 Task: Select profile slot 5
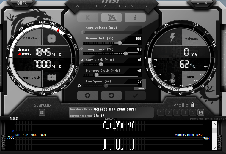[x=193, y=112]
